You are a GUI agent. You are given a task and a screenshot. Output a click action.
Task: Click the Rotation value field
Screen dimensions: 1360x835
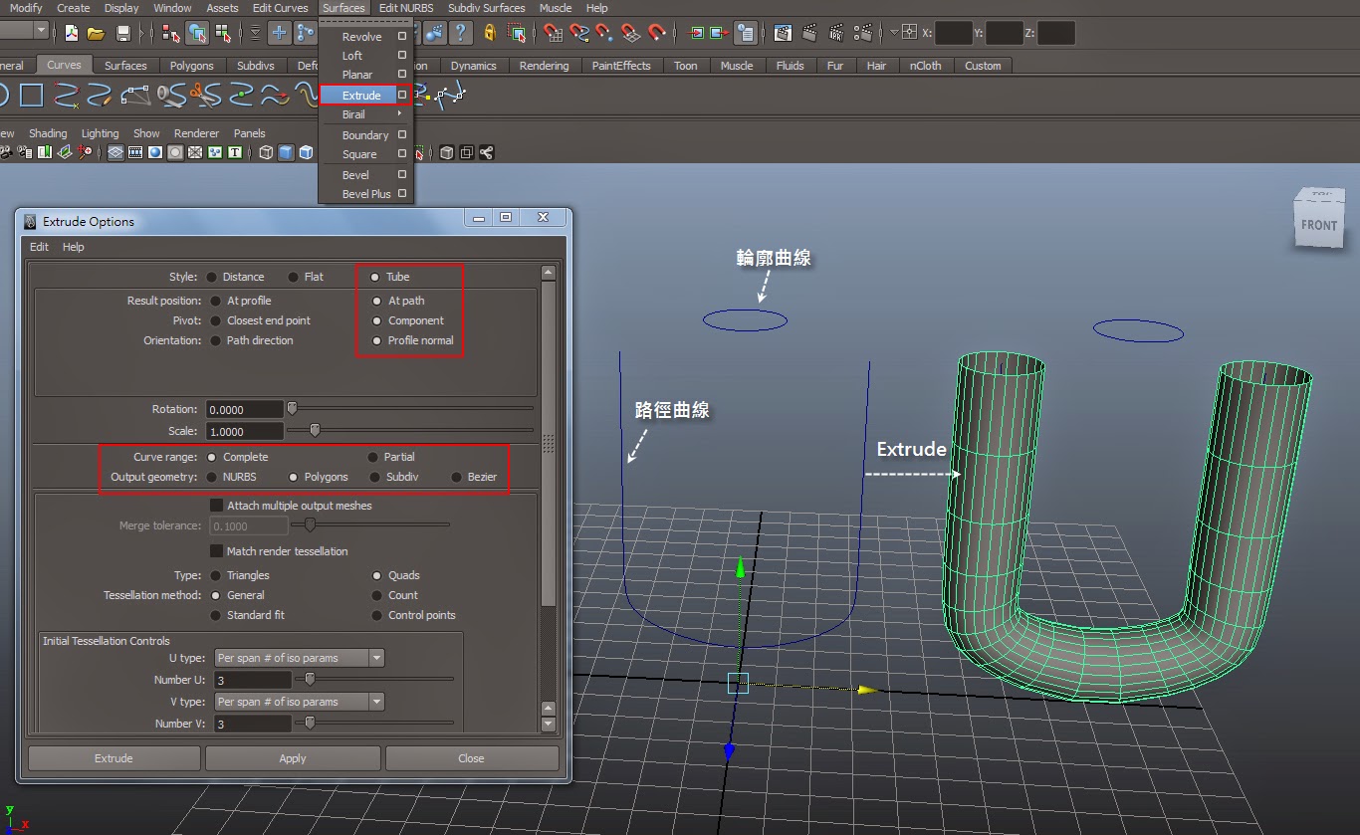pos(245,409)
